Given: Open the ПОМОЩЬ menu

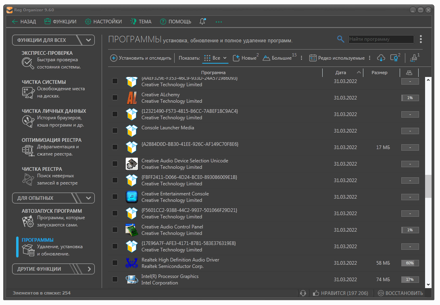Looking at the screenshot, I should [176, 22].
